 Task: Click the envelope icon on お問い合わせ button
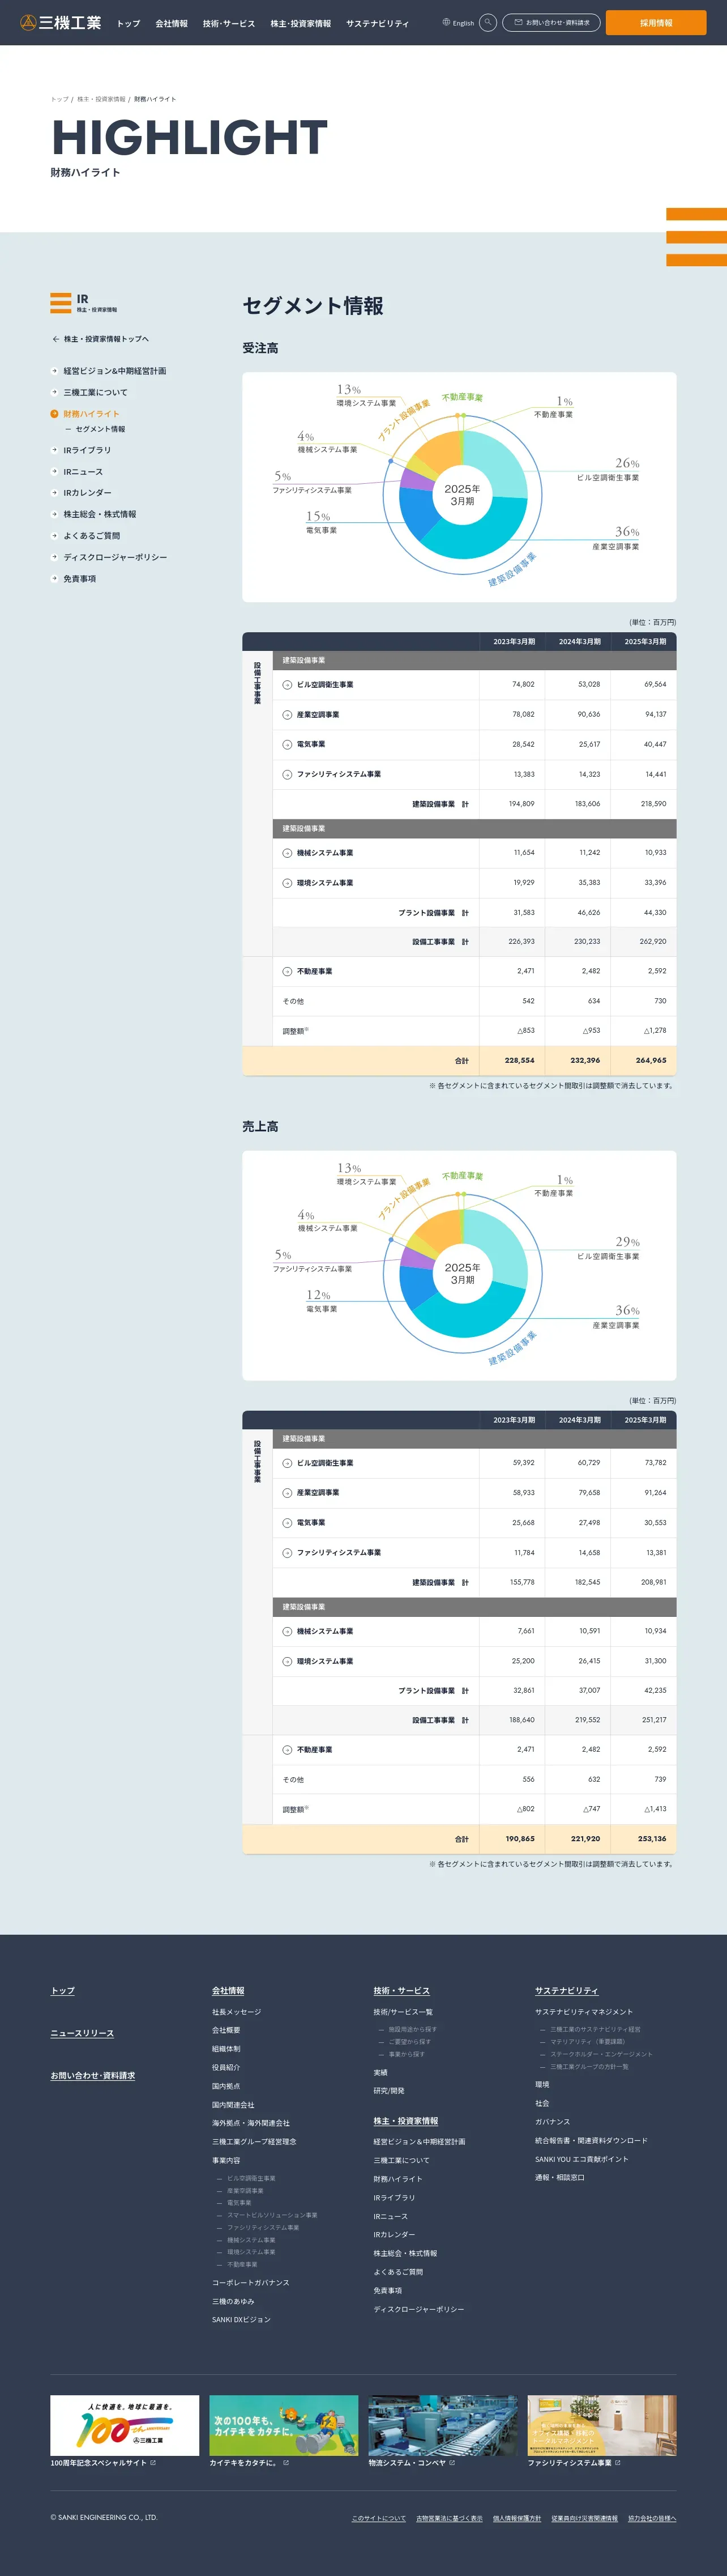click(518, 22)
